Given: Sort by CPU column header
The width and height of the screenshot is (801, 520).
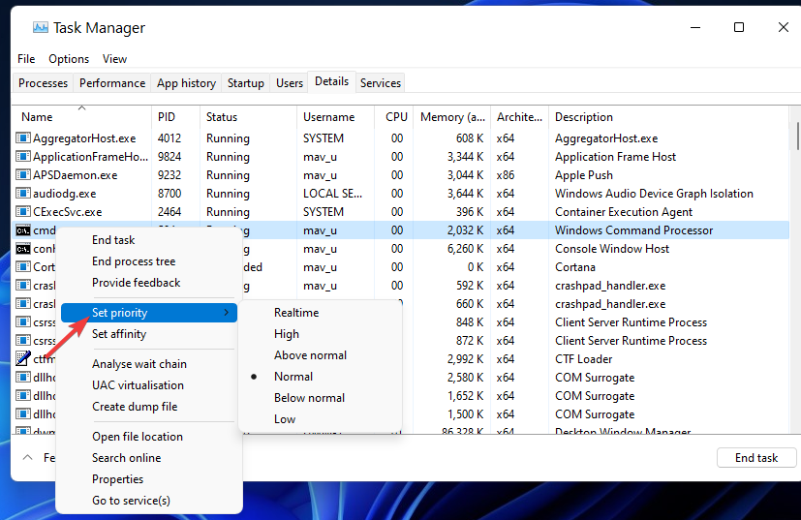Looking at the screenshot, I should 394,117.
